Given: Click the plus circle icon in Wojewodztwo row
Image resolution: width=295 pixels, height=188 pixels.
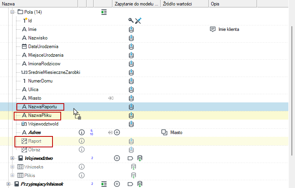Looking at the screenshot, I should pyautogui.click(x=117, y=158).
